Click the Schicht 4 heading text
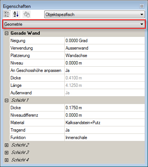Viewport: 148px width, 167px height. [x=20, y=160]
